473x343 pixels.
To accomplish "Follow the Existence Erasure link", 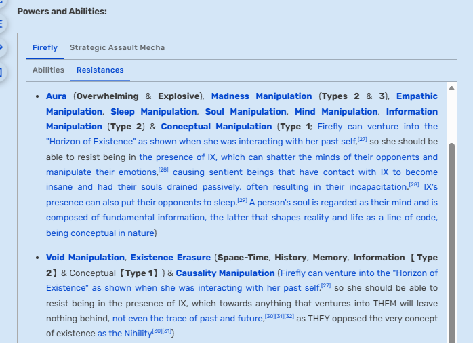I will 171,258.
